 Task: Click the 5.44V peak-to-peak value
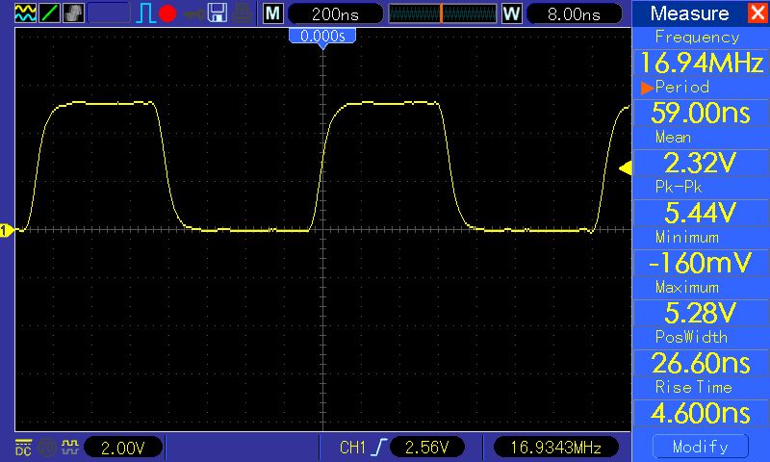coord(701,213)
